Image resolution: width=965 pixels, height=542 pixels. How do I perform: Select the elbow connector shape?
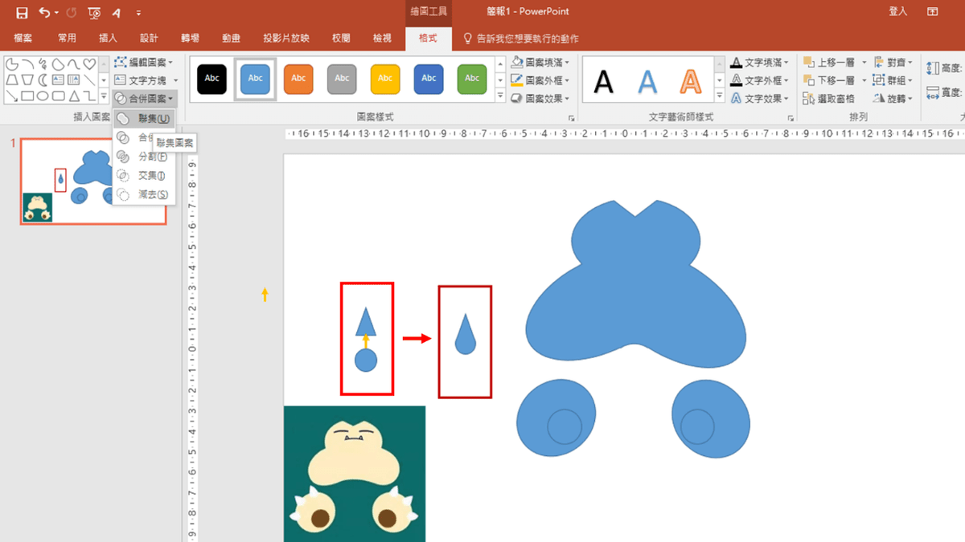click(89, 96)
